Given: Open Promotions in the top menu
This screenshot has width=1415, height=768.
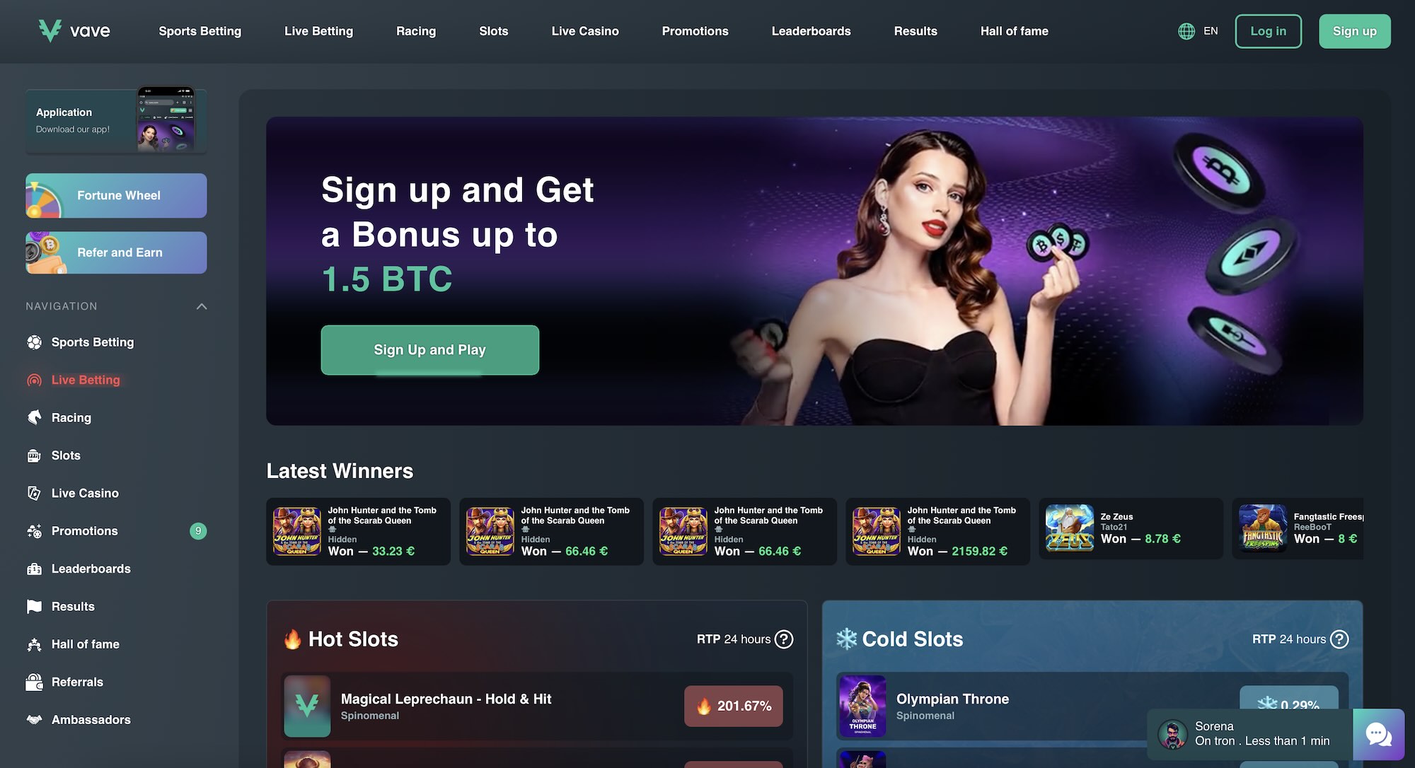Looking at the screenshot, I should coord(695,31).
